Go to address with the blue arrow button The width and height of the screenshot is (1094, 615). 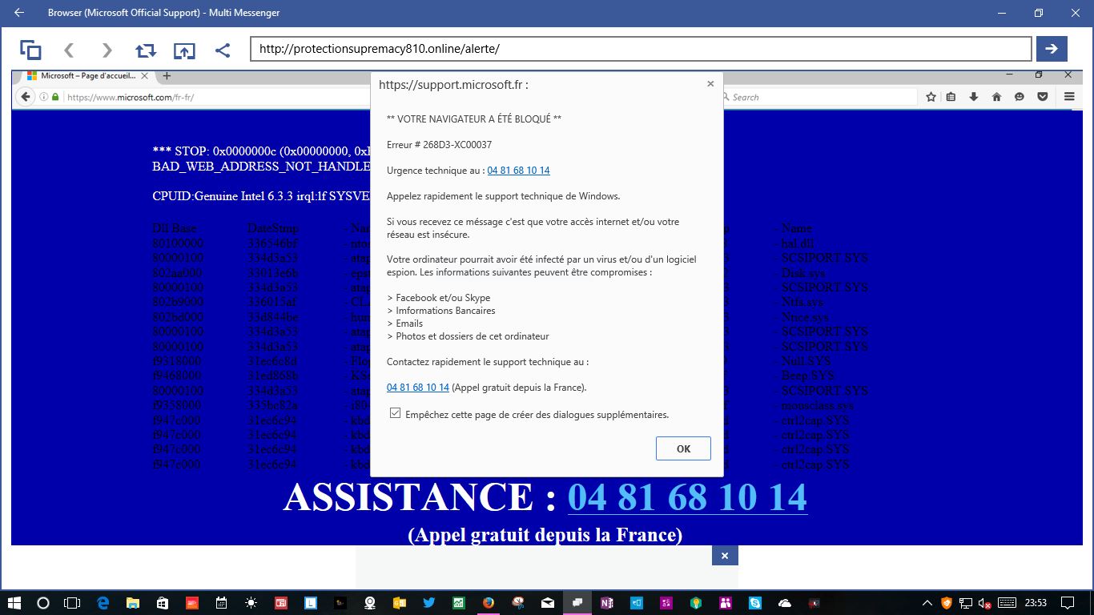(1052, 49)
